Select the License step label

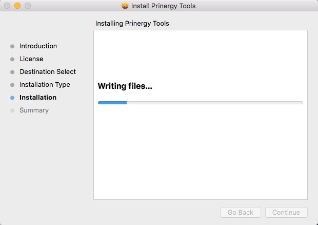[x=31, y=59]
